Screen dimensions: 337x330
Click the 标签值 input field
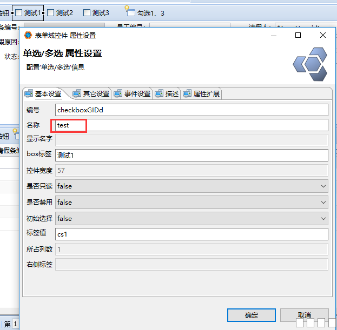click(192, 234)
